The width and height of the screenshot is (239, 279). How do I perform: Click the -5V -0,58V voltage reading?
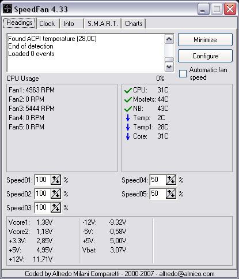click(x=104, y=232)
